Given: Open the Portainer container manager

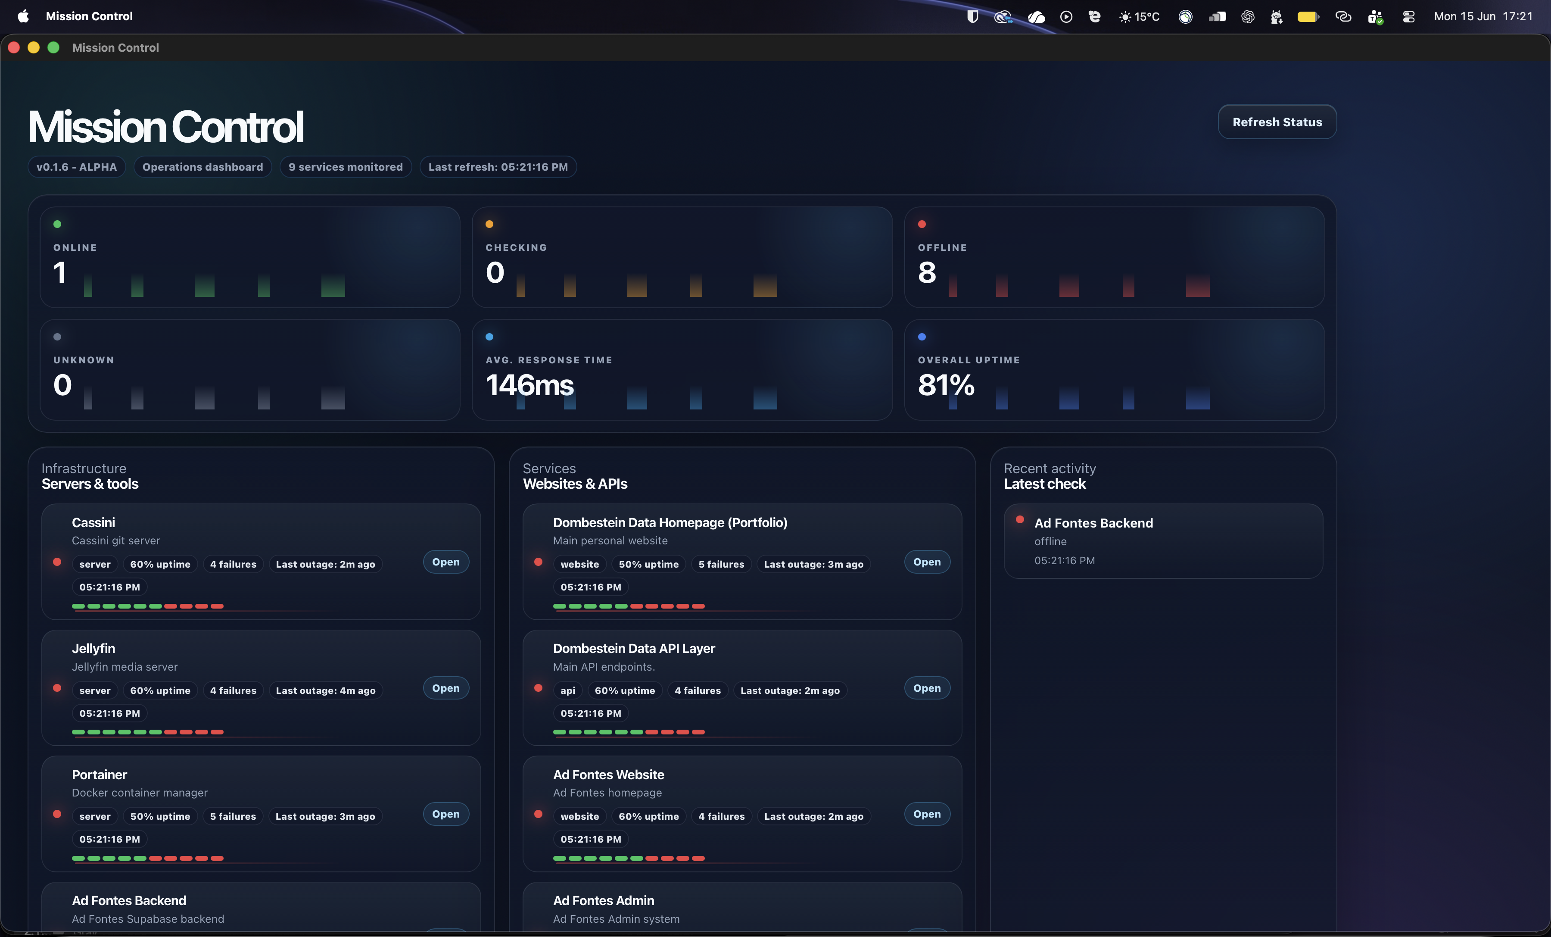Looking at the screenshot, I should coord(445,814).
